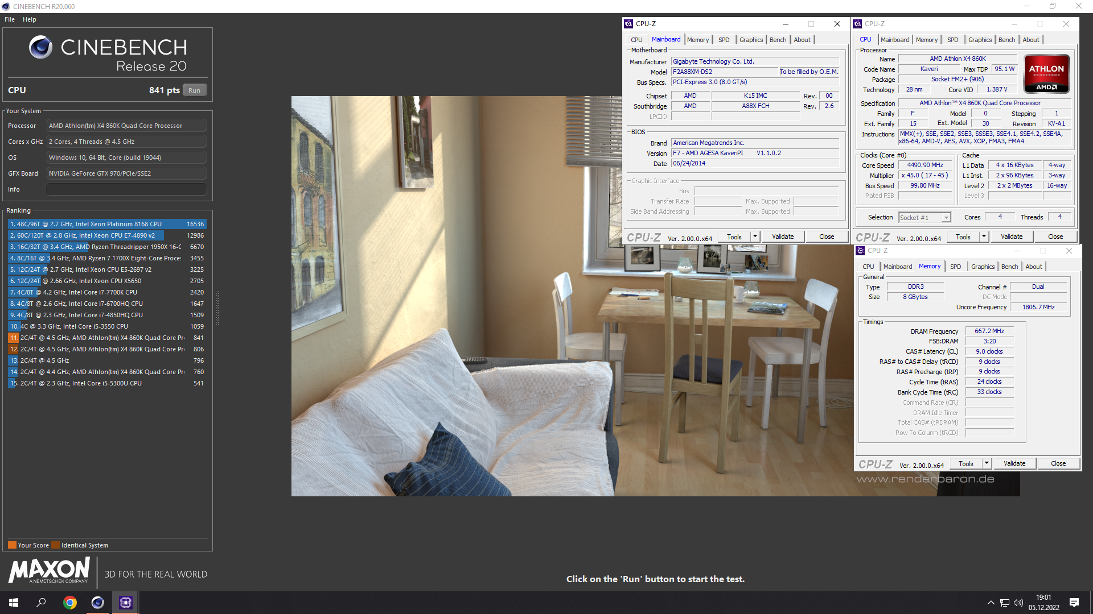Click Tools in Mainboard CPU-Z window
1093x614 pixels.
point(734,237)
